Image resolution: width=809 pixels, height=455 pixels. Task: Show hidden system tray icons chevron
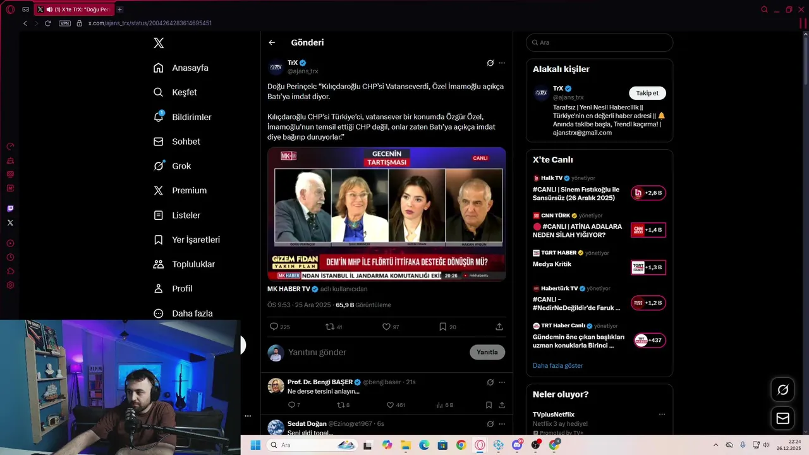(x=715, y=445)
